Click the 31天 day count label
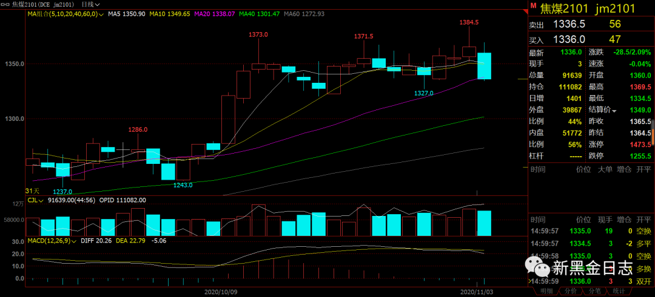655x297 pixels. [32, 191]
